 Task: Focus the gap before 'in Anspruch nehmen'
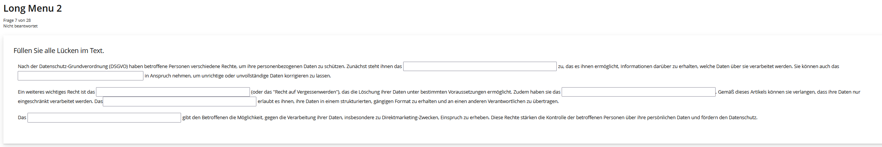(81, 76)
